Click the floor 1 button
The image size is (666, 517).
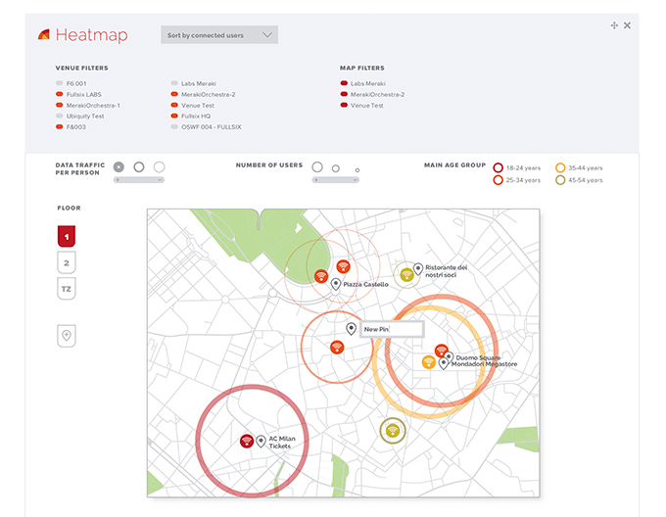pyautogui.click(x=67, y=236)
